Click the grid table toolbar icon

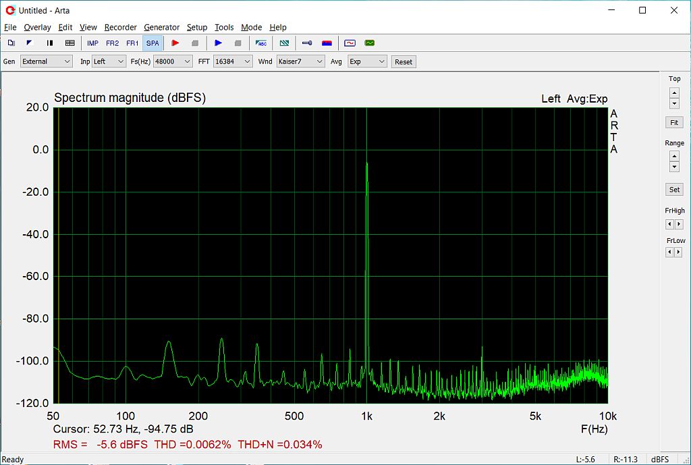[x=70, y=43]
